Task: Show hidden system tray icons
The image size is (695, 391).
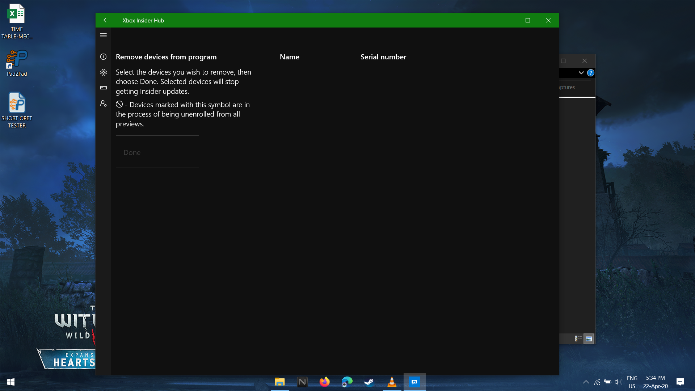Action: point(586,382)
